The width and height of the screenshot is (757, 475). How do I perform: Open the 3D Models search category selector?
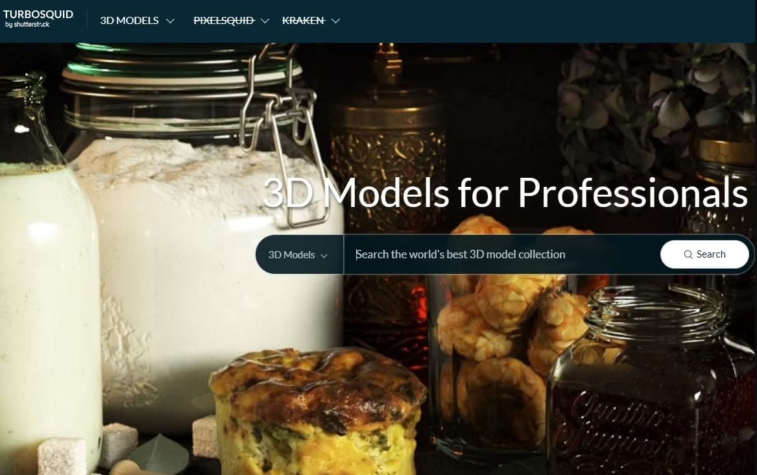[x=299, y=254]
